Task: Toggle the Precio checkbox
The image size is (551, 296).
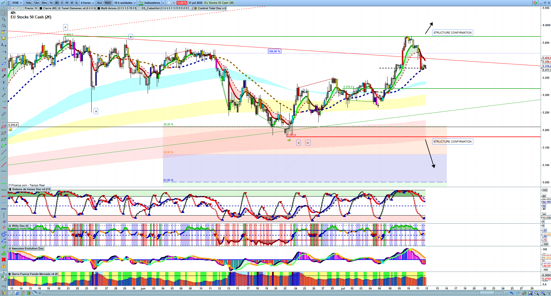Action: (22, 8)
